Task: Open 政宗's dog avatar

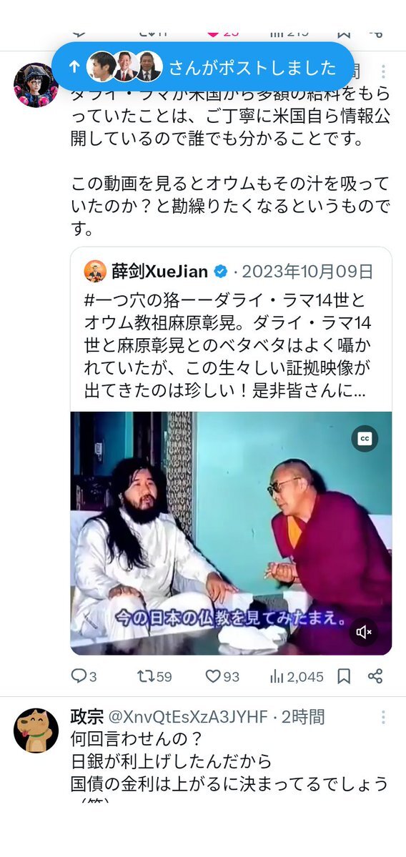Action: pos(36,730)
